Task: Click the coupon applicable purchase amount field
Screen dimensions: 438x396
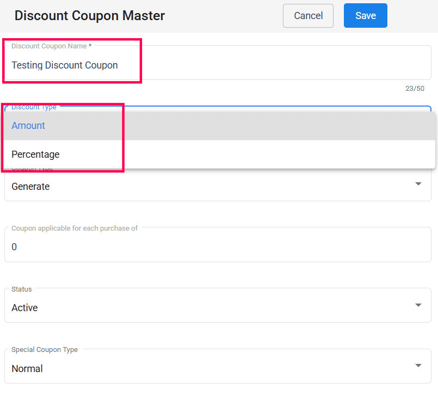Action: pos(218,246)
